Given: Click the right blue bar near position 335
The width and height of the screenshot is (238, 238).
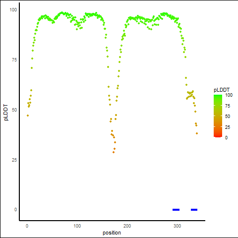Looking at the screenshot, I should point(194,210).
